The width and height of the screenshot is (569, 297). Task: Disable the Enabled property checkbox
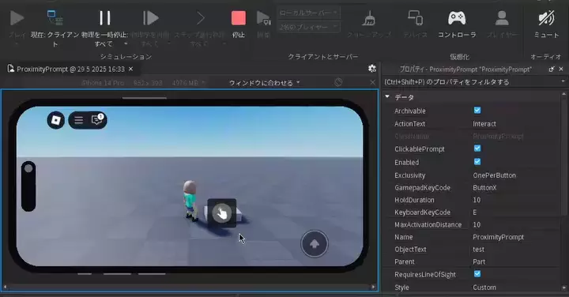[477, 162]
